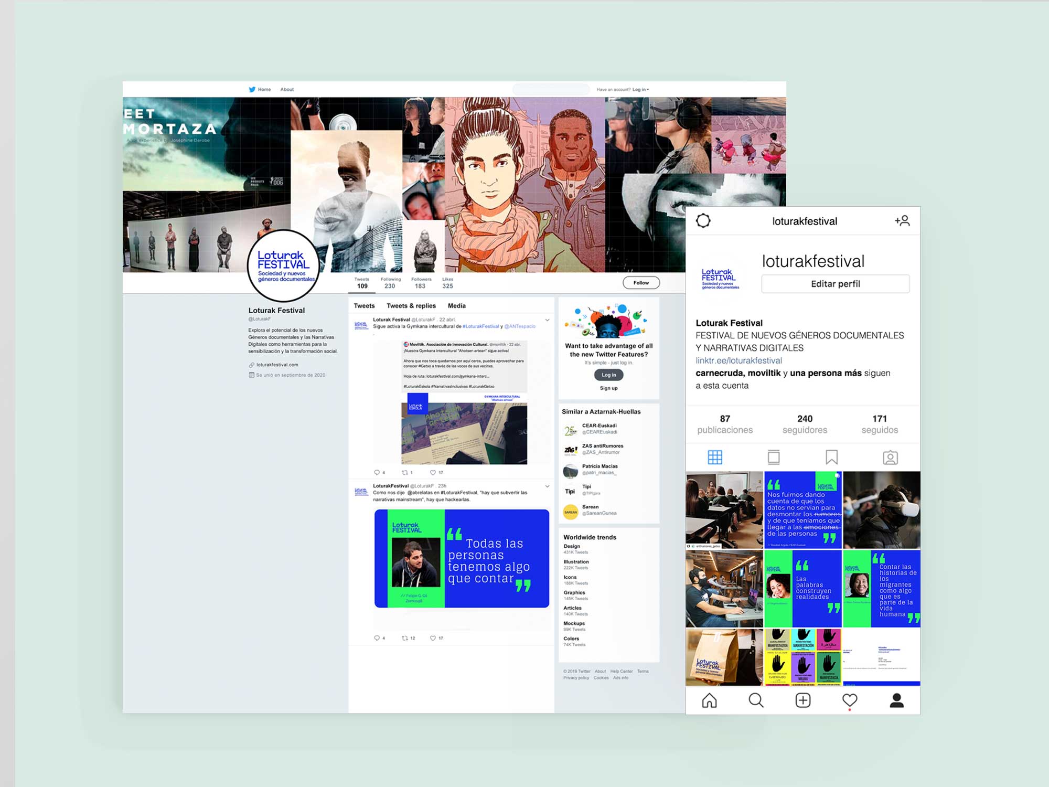The height and width of the screenshot is (787, 1049).
Task: Open 'Nos fuimos dando cuenta' quote post
Action: (x=803, y=510)
